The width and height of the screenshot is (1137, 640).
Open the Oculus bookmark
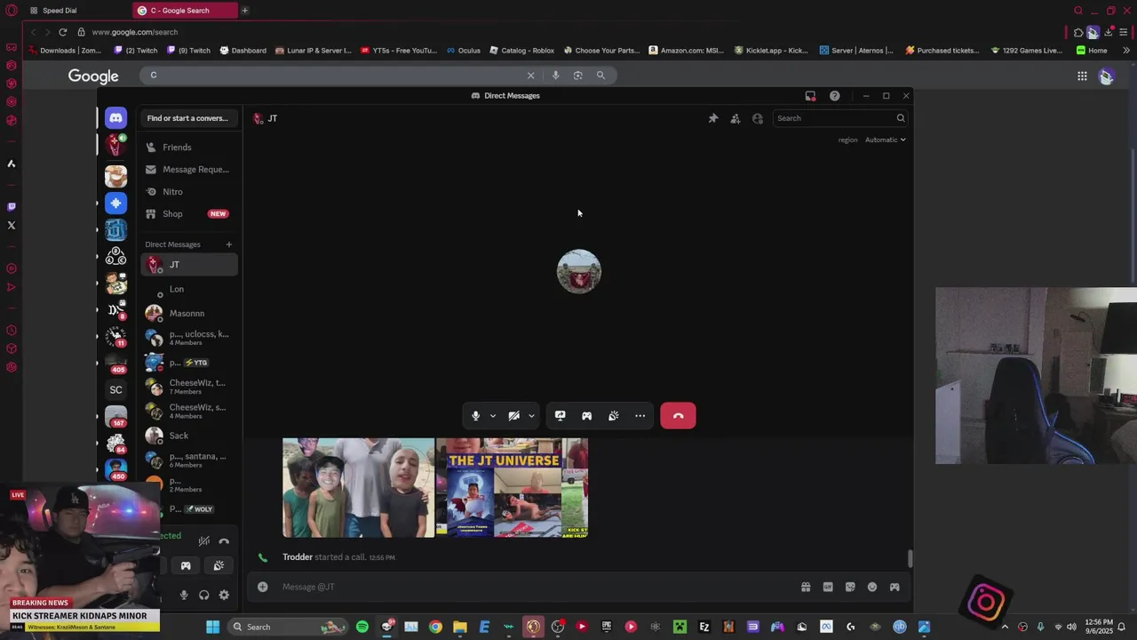(x=464, y=51)
